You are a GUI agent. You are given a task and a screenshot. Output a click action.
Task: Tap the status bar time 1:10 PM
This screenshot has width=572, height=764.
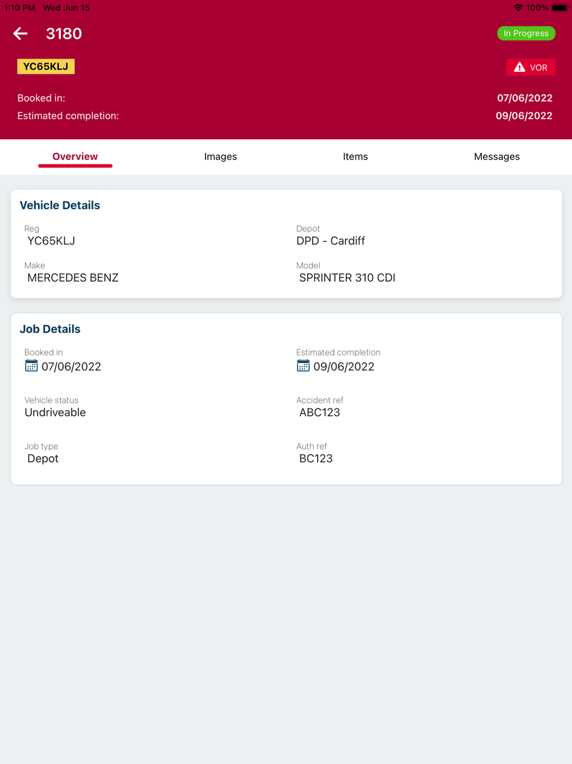[19, 7]
